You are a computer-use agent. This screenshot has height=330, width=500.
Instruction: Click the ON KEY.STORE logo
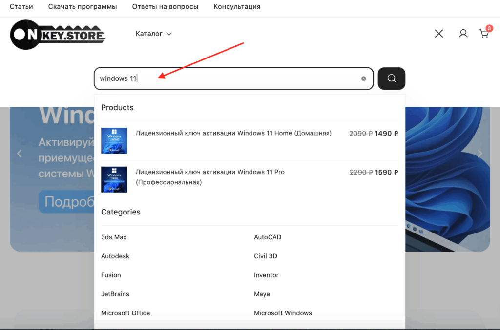coord(58,35)
